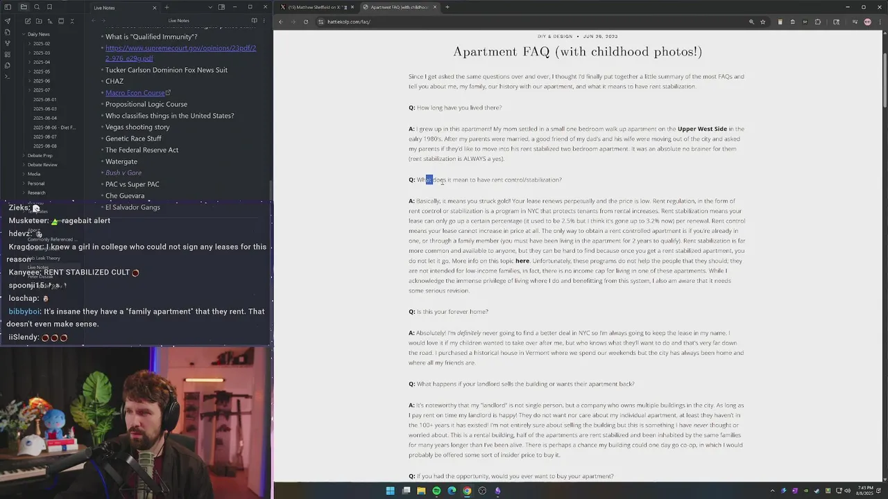The image size is (888, 499).
Task: Reload the hattiekolp.com page
Action: tap(306, 21)
